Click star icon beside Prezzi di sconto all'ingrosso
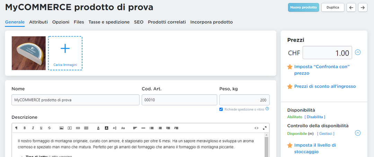Viewport: 374px width, 157px height. click(x=290, y=87)
